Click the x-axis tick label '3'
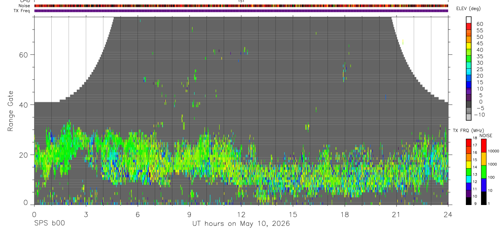Image resolution: width=504 pixels, height=232 pixels. click(86, 214)
